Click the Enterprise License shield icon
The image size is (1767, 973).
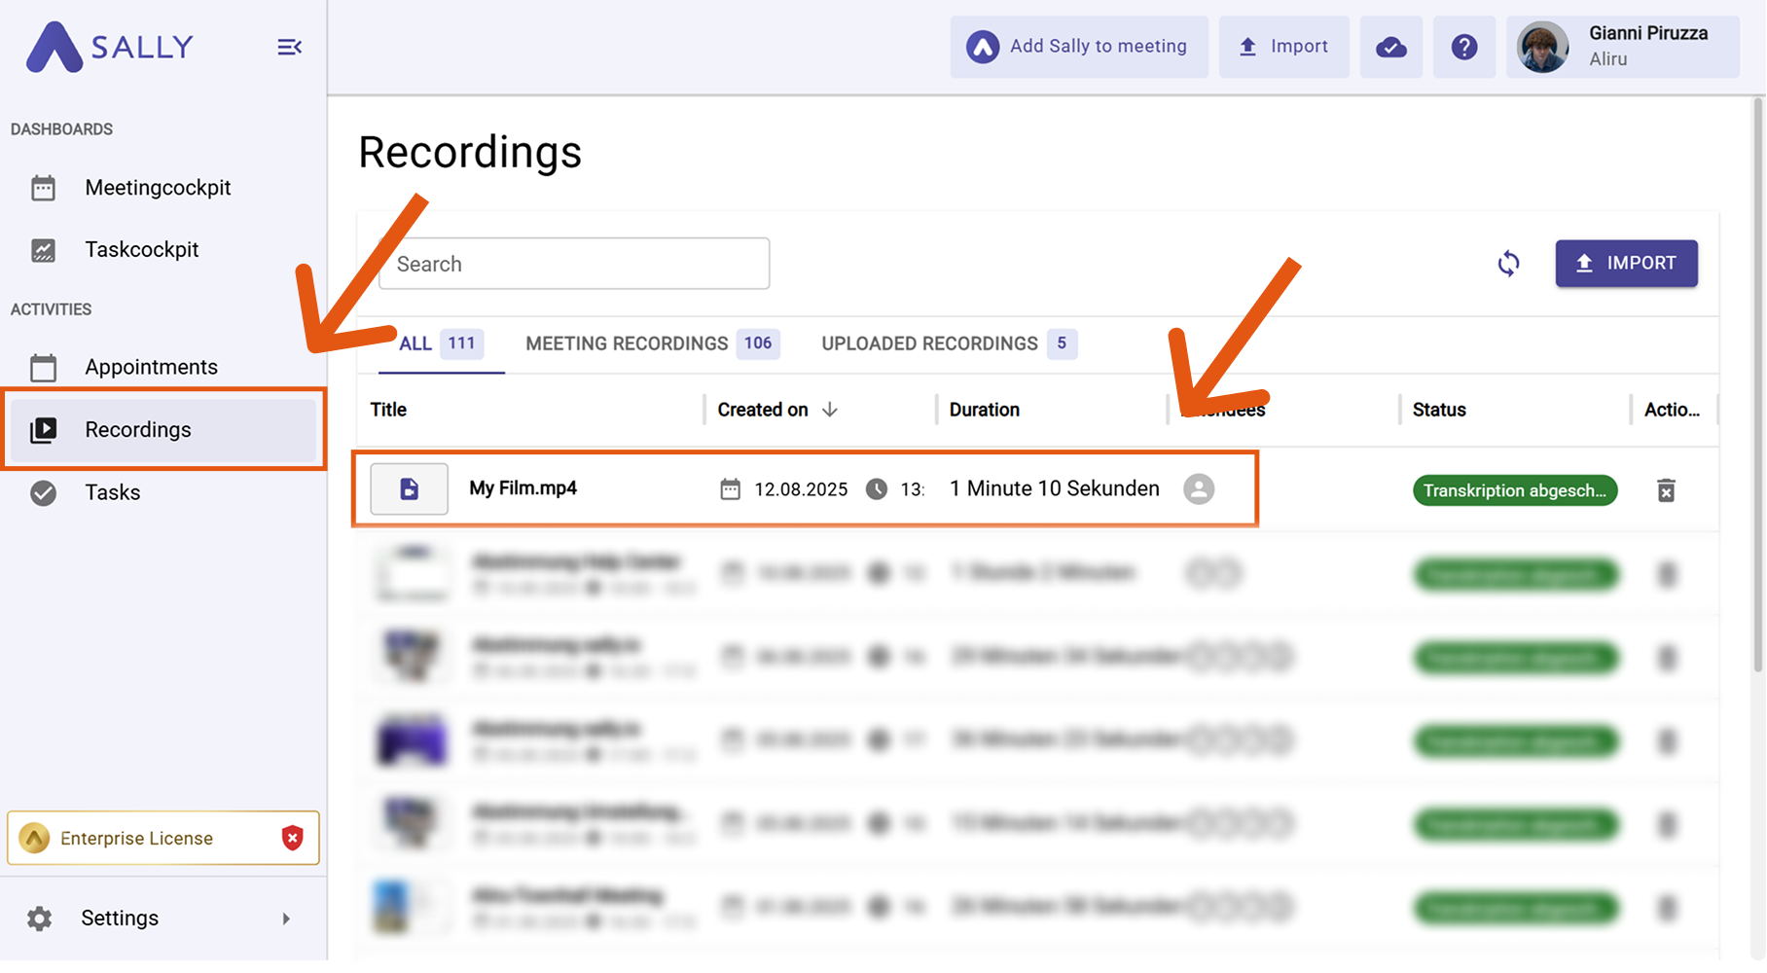click(x=292, y=838)
